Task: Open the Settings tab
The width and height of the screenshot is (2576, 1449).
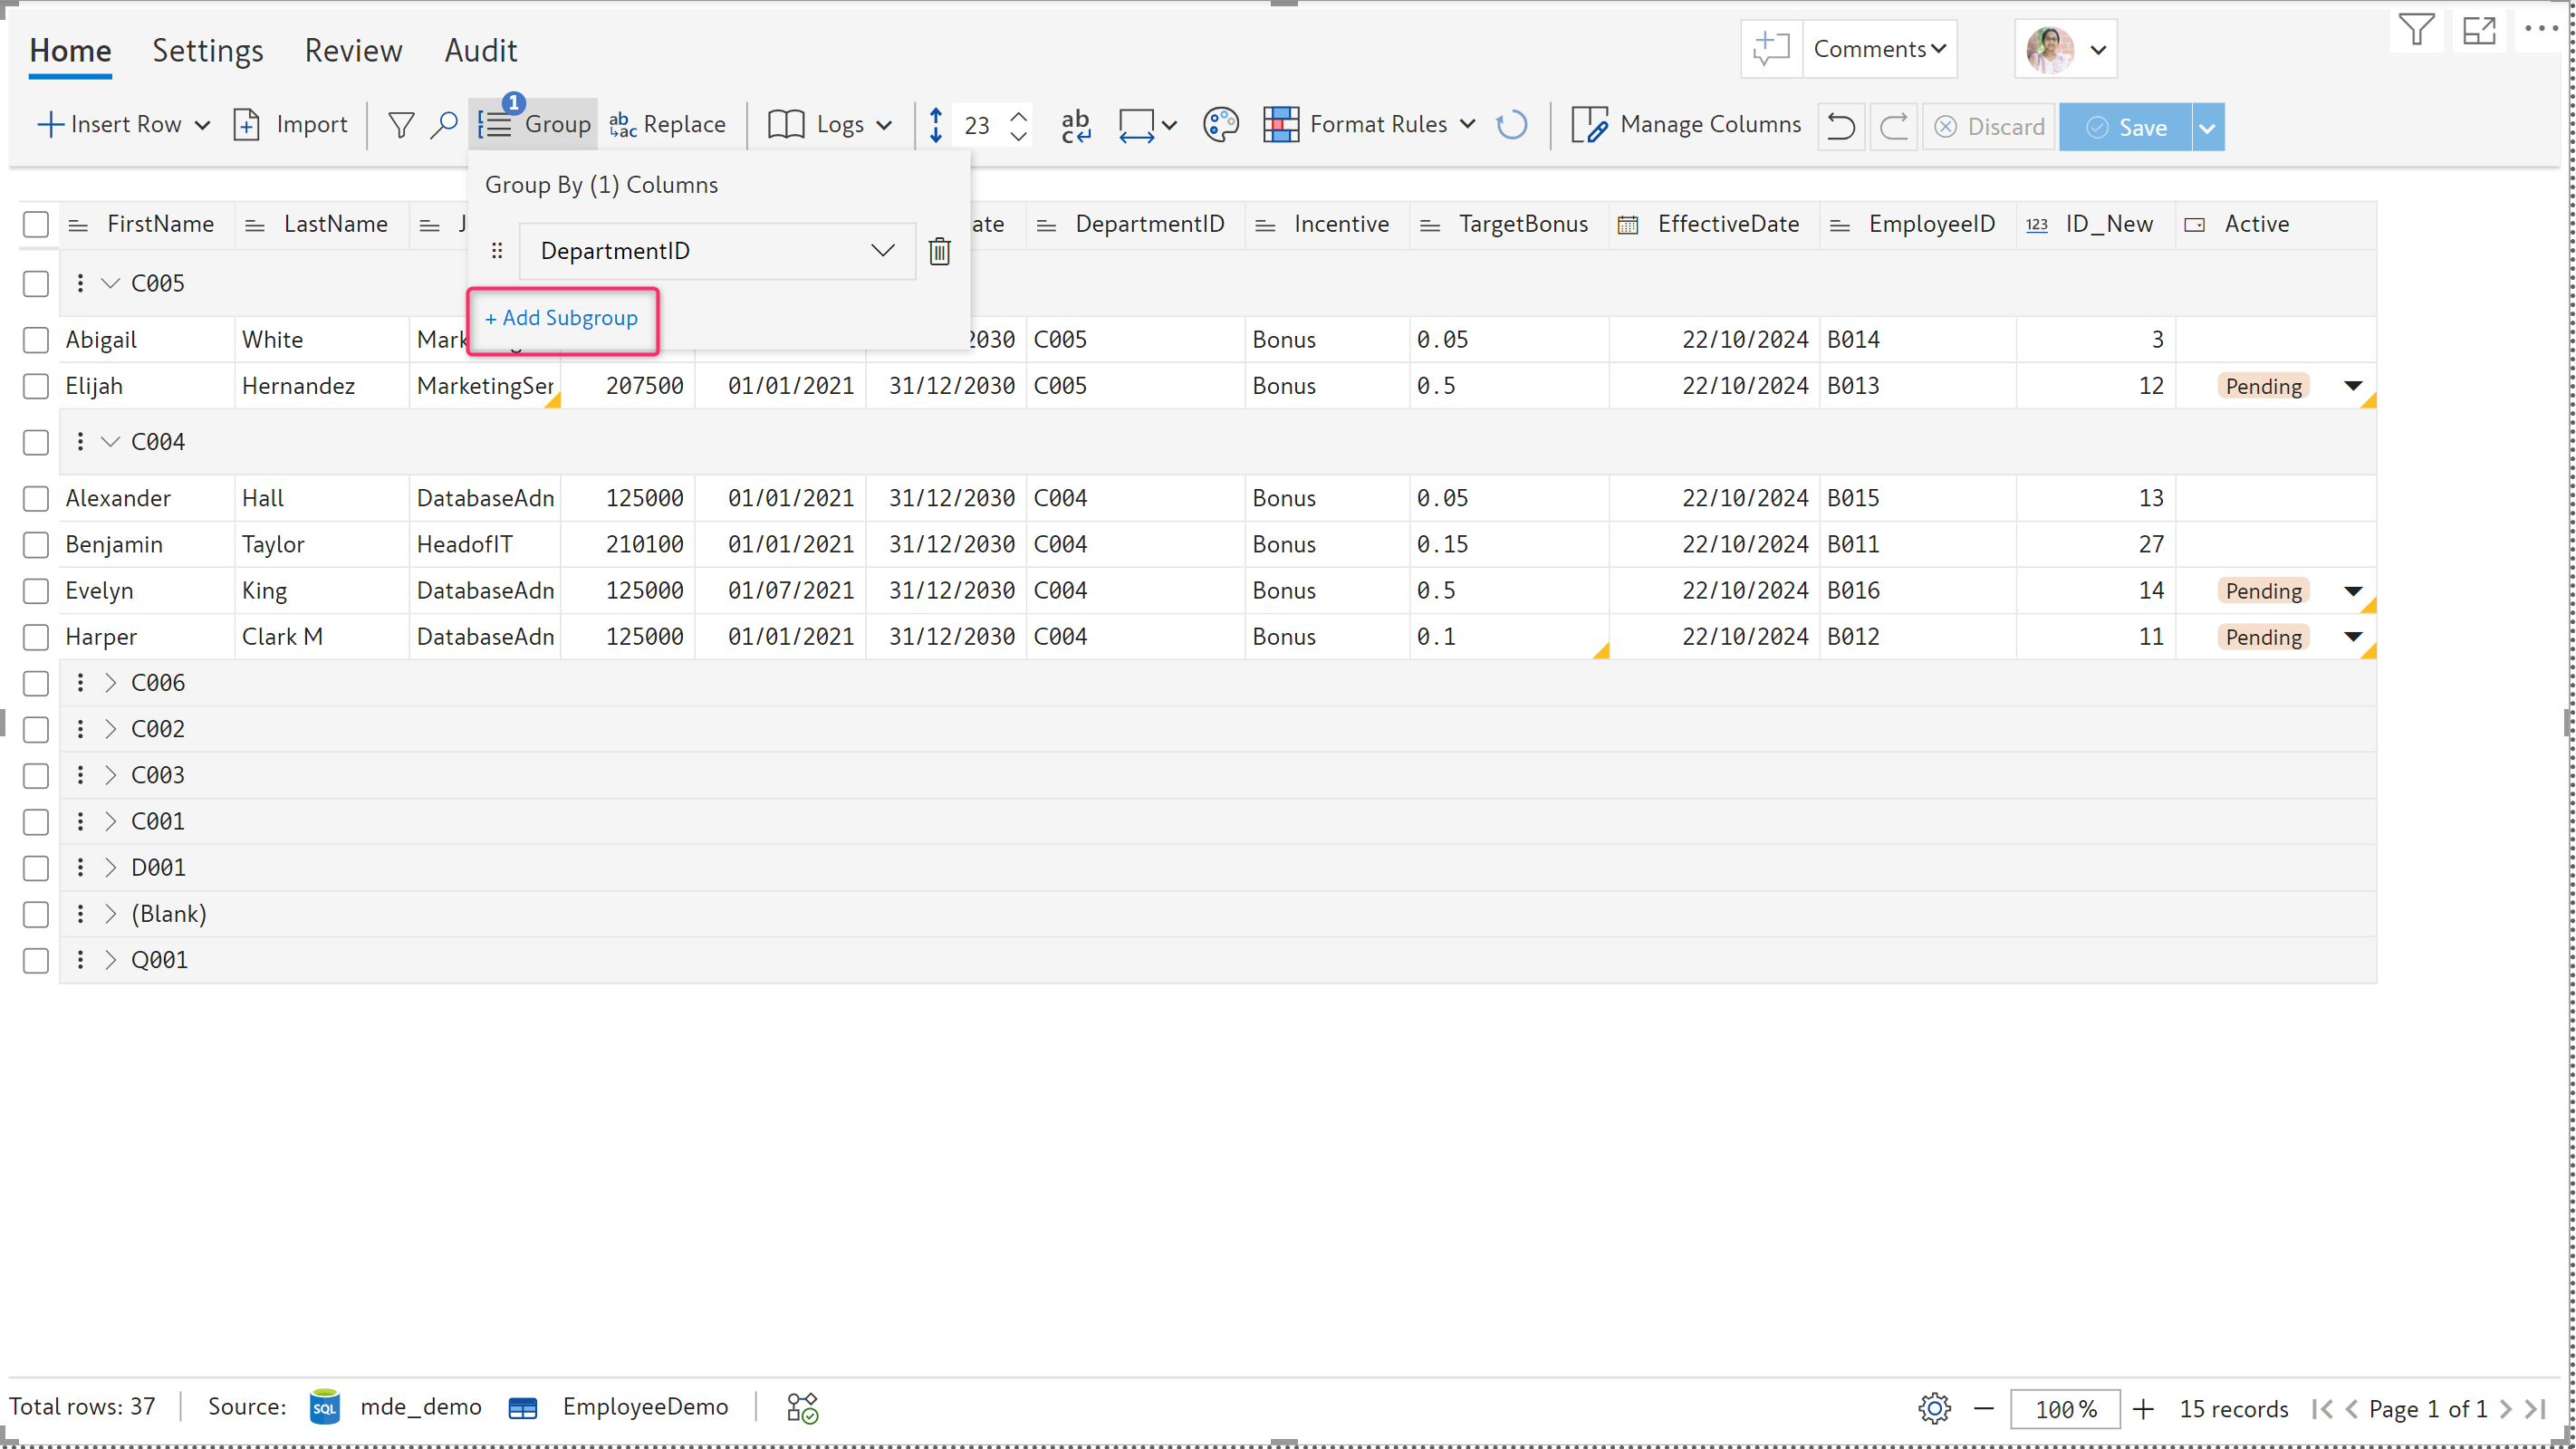Action: pos(207,50)
